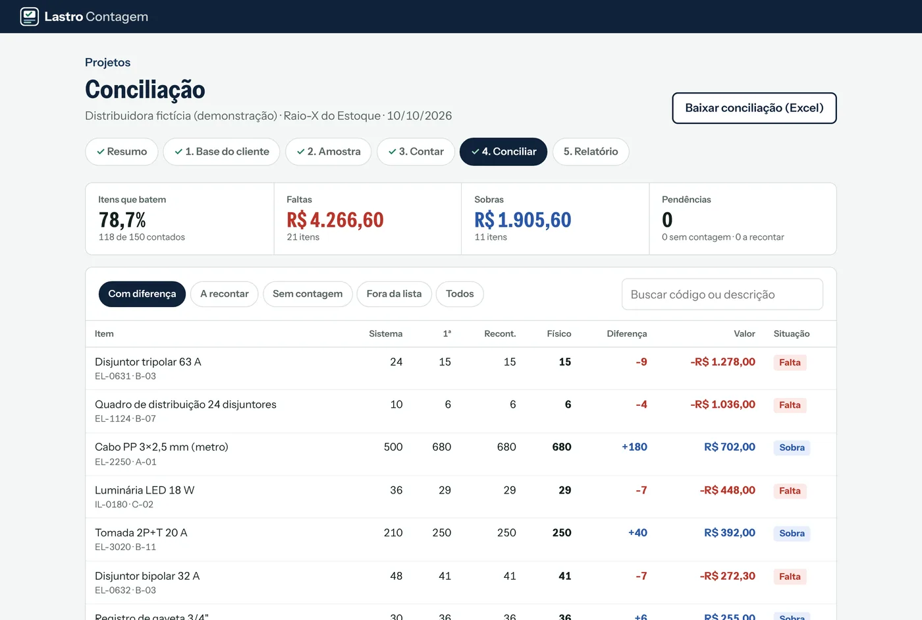Open the Projetos breadcrumb link
The image size is (922, 620).
point(107,63)
